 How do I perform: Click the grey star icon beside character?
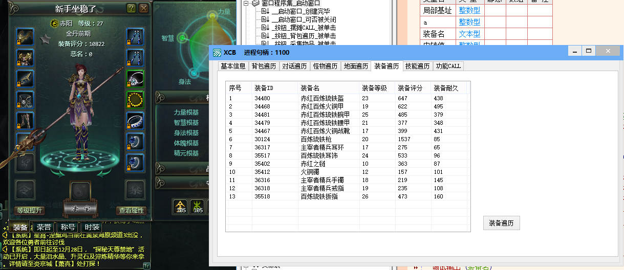(45, 39)
